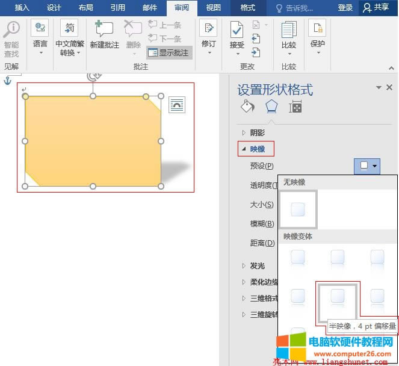Click the Compare (比较) documents icon
The height and width of the screenshot is (366, 399).
(289, 30)
